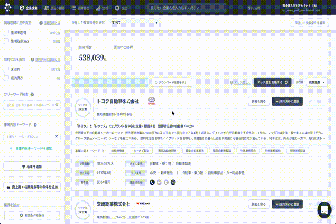Check the 情報未取得 checkbox
The image size is (336, 224).
click(6, 33)
